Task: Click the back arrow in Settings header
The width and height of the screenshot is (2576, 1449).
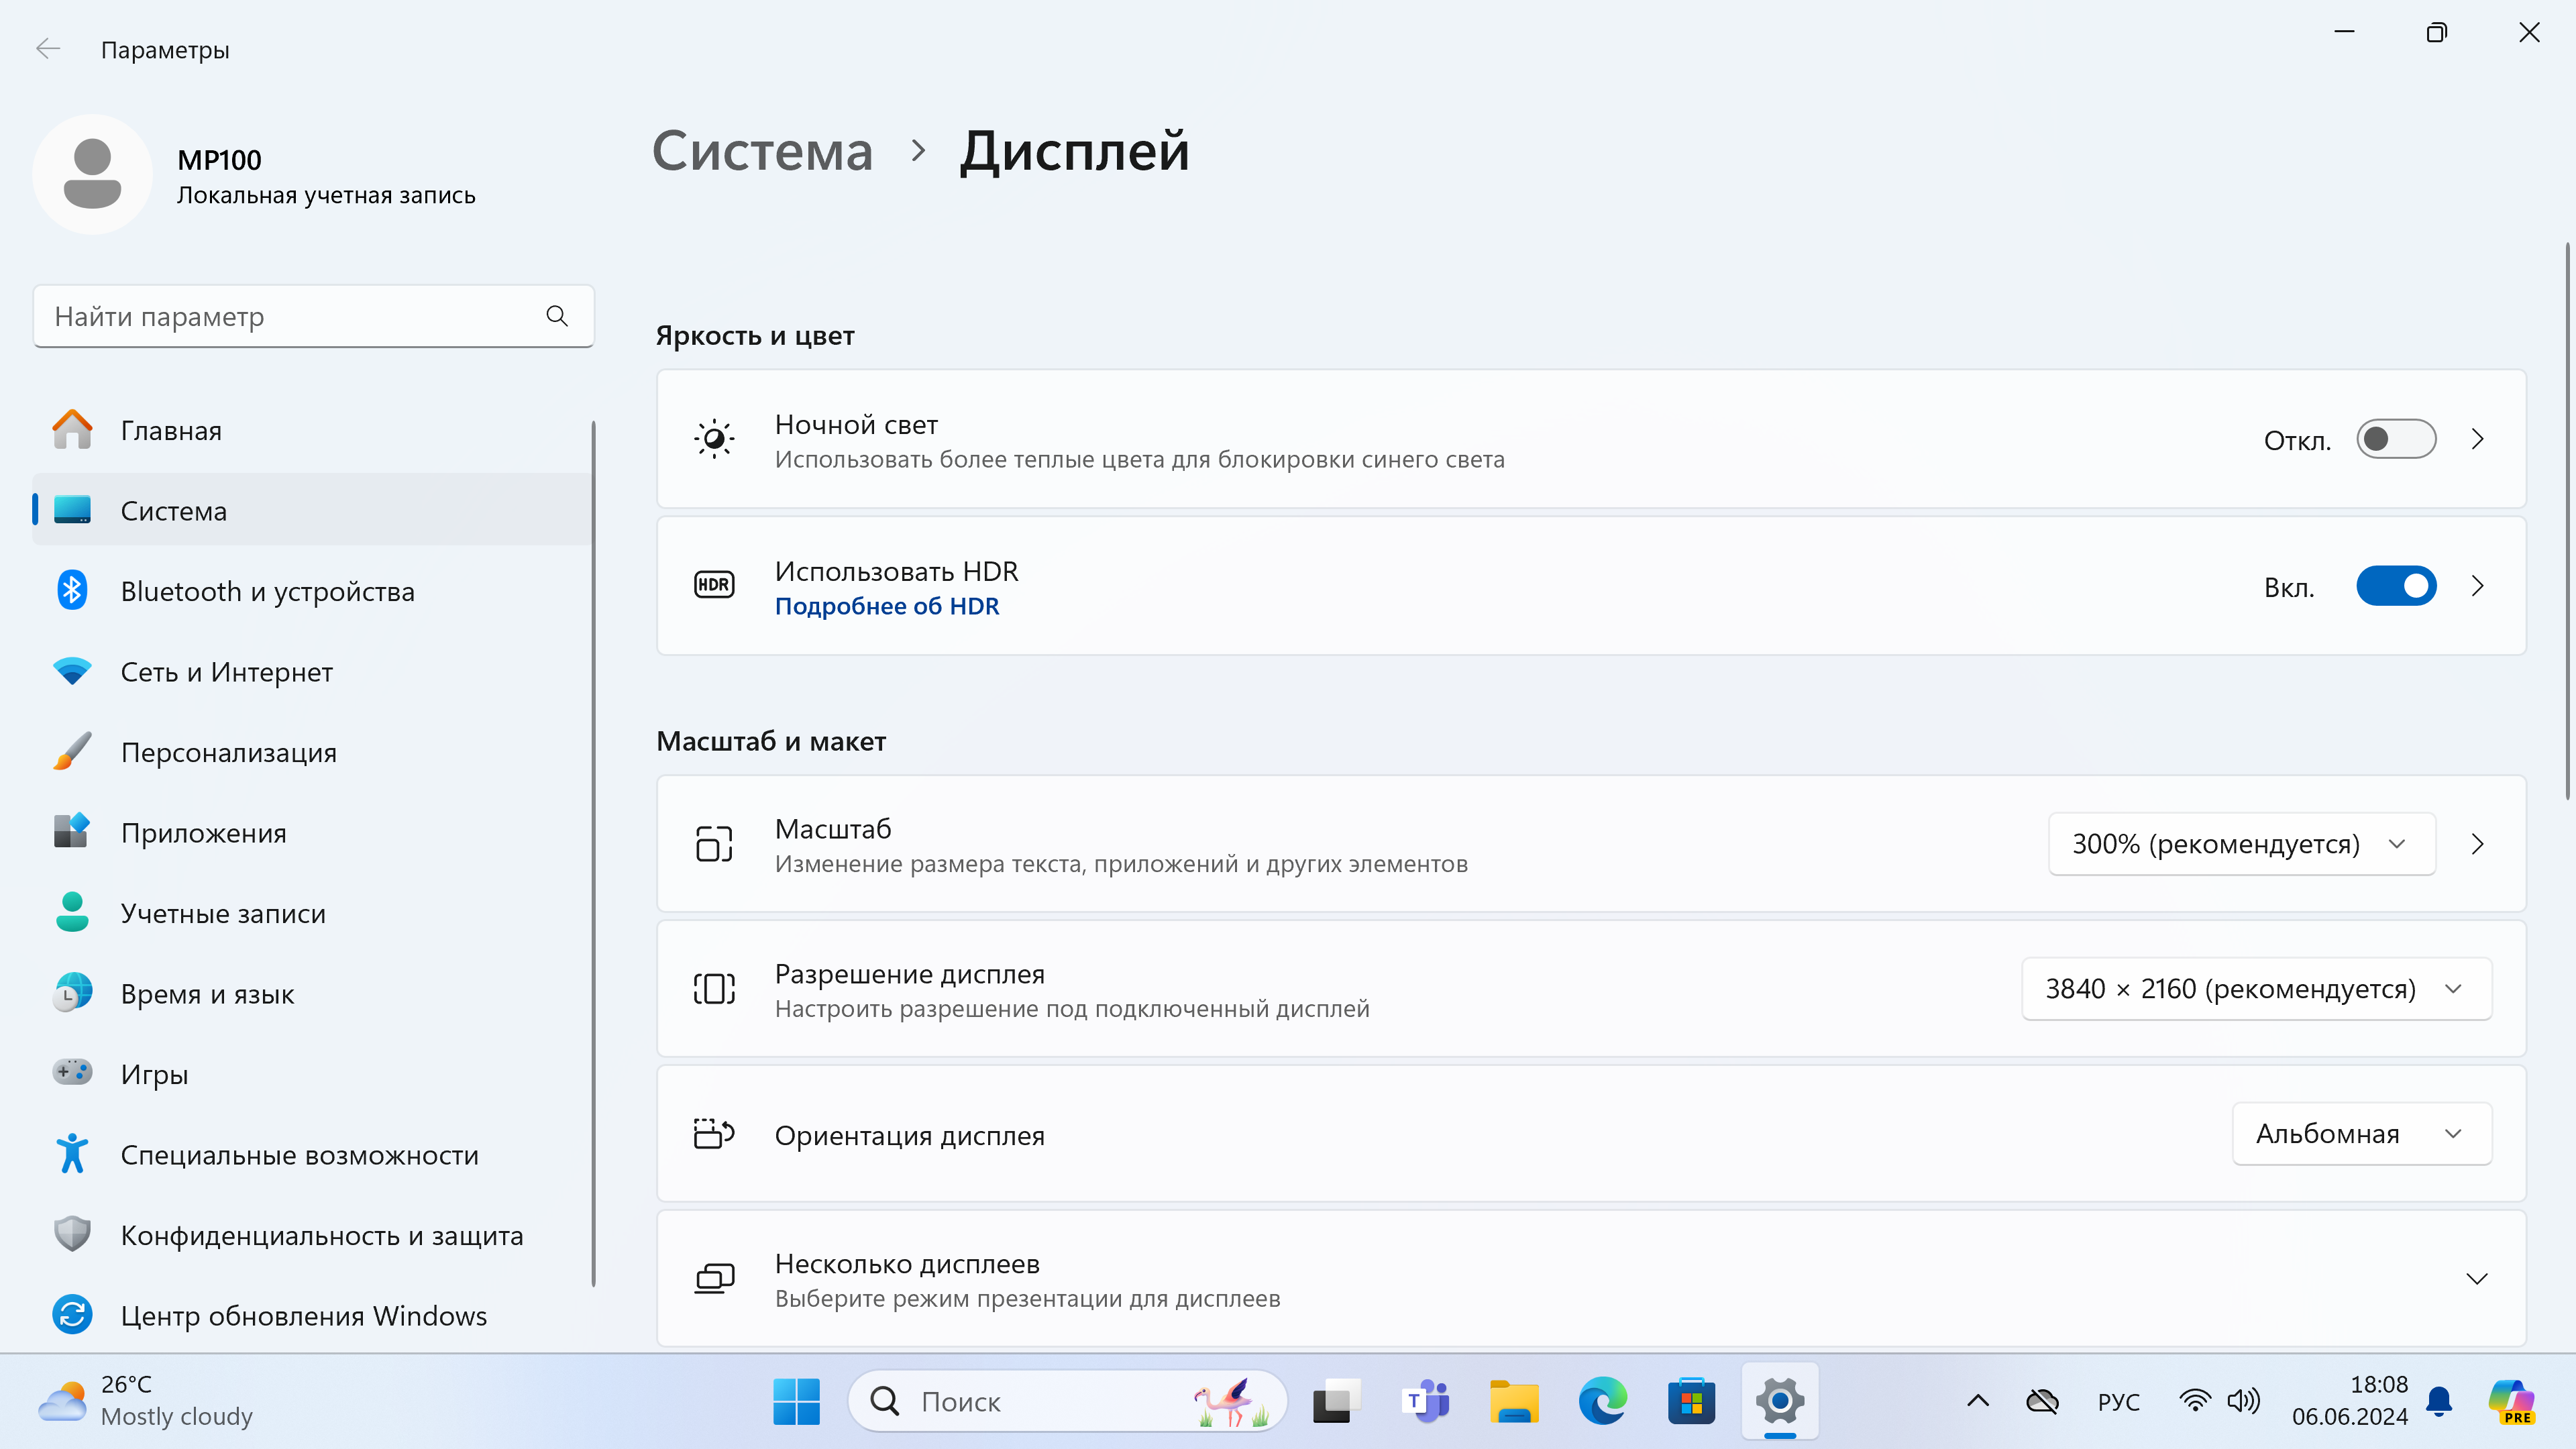Action: coord(48,49)
